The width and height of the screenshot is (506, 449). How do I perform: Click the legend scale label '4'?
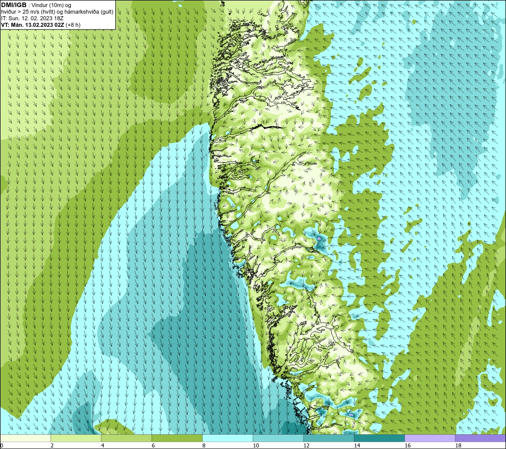(103, 445)
